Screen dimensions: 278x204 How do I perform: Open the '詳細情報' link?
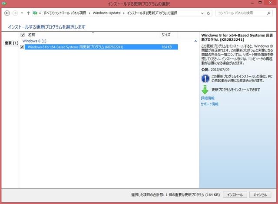[208, 98]
